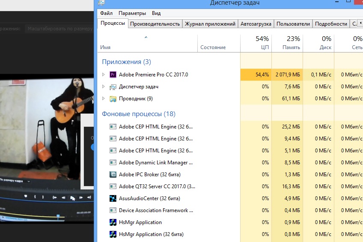Click the AsusAudioCenter process icon
This screenshot has height=242, width=363.
pos(113,198)
